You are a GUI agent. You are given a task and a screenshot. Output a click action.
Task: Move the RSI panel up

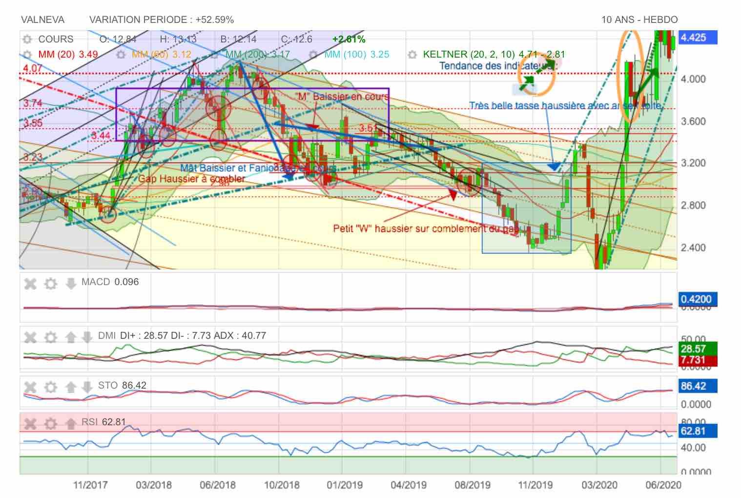pos(71,423)
